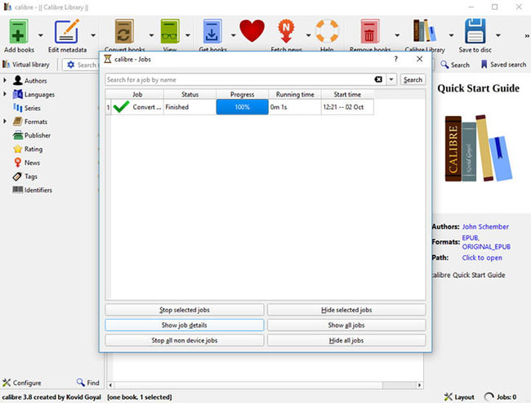Sort jobs by Running time column header
531x403 pixels.
295,94
